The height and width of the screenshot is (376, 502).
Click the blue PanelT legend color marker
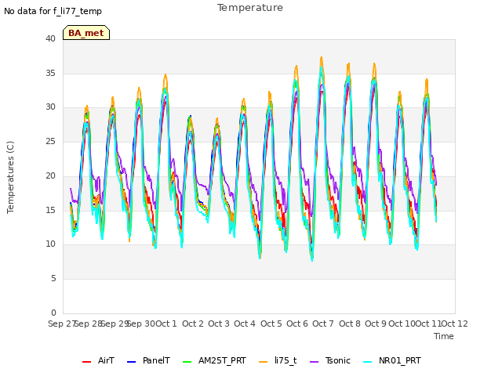(x=131, y=362)
